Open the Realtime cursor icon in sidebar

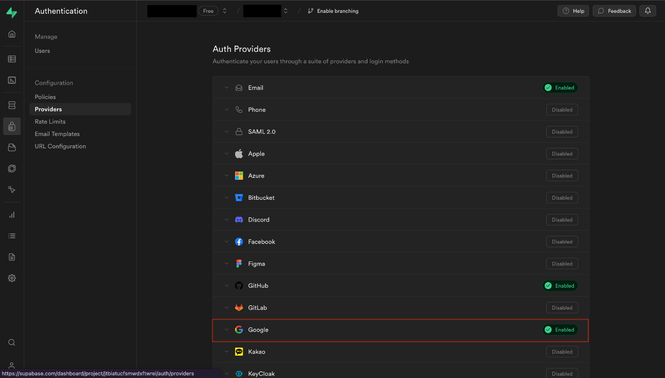click(x=12, y=189)
